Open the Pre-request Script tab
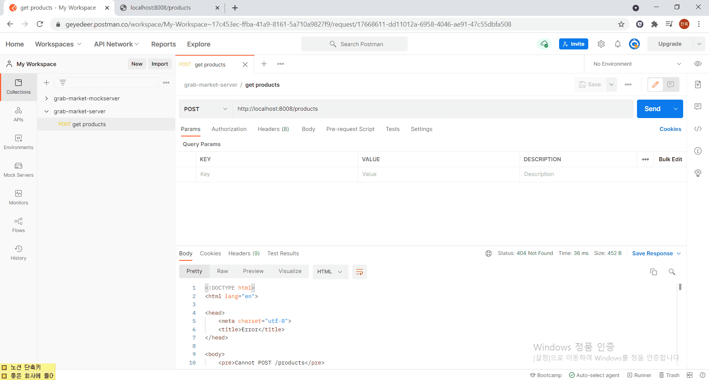Viewport: 709px width, 380px height. 350,129
